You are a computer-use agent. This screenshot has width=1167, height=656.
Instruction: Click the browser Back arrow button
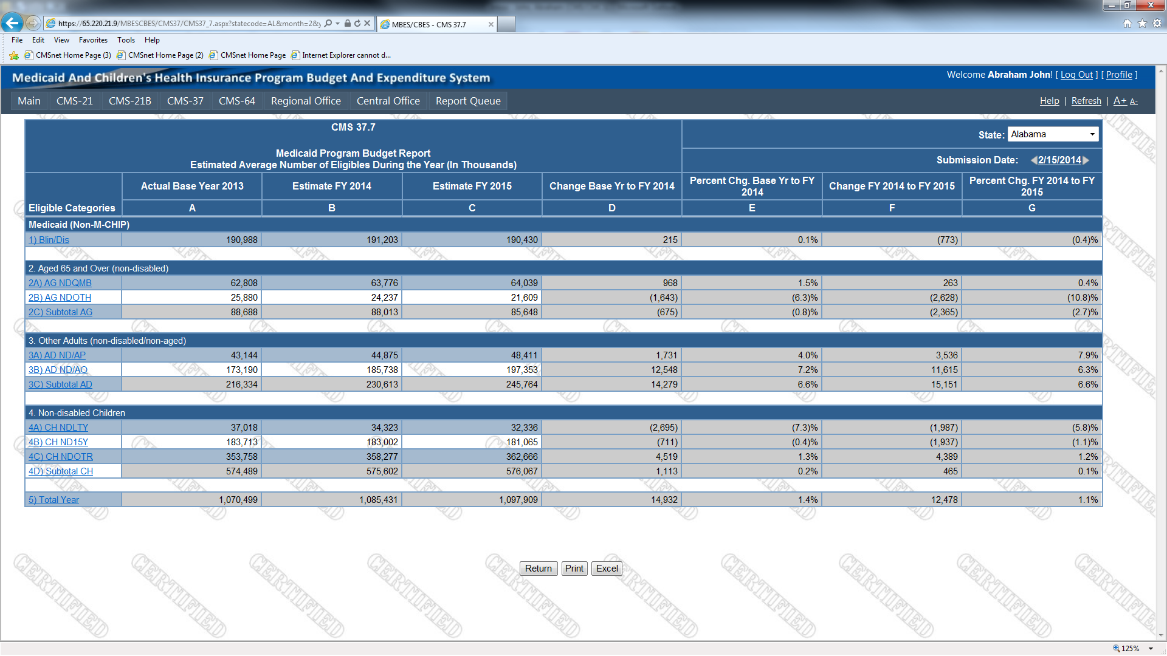click(x=12, y=23)
